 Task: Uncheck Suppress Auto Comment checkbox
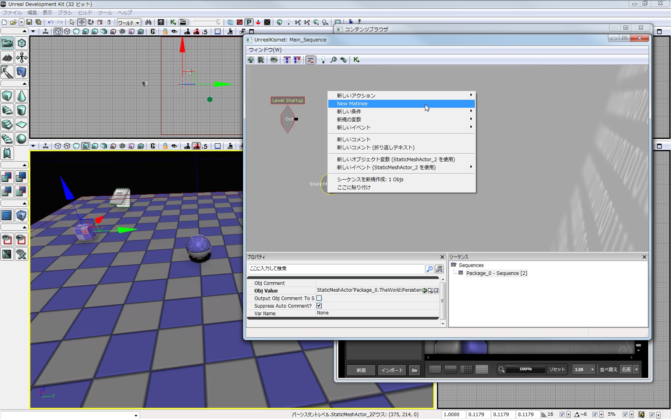[319, 306]
